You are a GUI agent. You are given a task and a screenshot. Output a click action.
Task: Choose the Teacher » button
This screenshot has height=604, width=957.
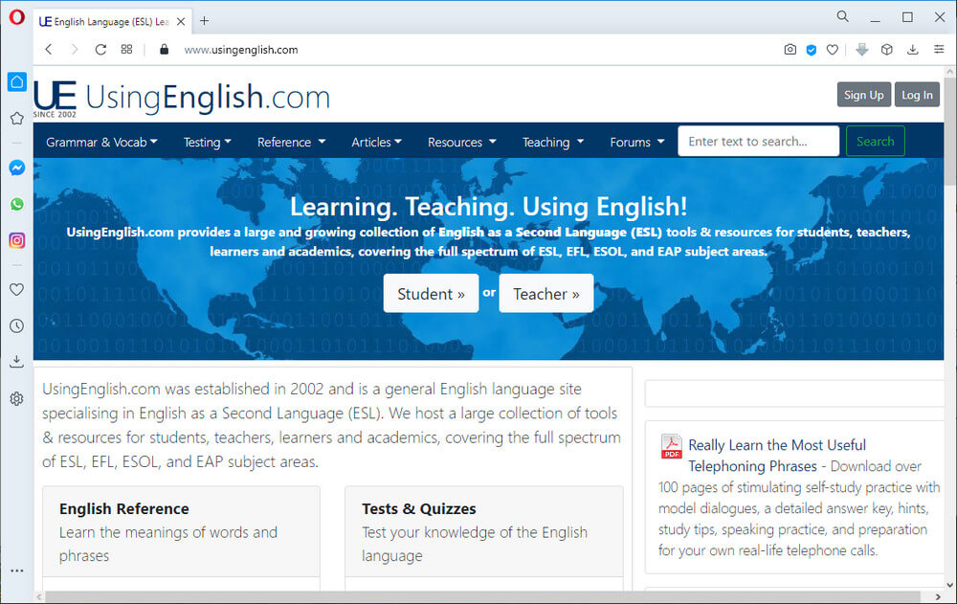point(546,293)
